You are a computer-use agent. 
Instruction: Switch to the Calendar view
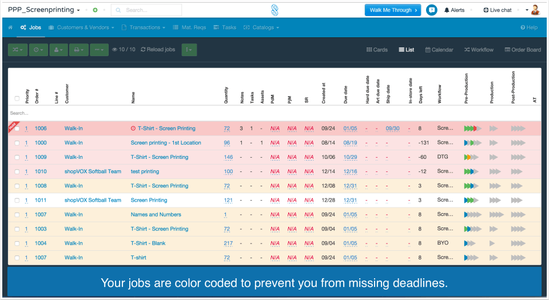click(x=439, y=50)
